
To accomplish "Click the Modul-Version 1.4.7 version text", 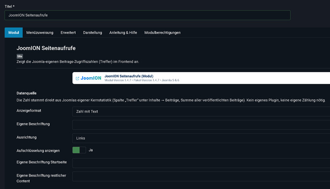I will click(x=118, y=80).
